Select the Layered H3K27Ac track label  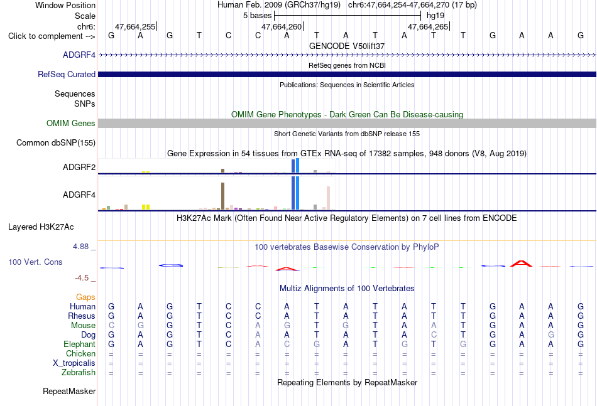click(41, 227)
